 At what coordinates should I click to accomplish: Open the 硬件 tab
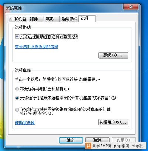pyautogui.click(x=36, y=19)
